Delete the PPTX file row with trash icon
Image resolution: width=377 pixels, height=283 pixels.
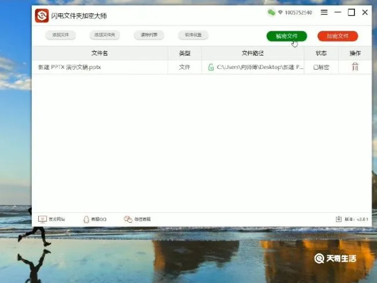355,67
